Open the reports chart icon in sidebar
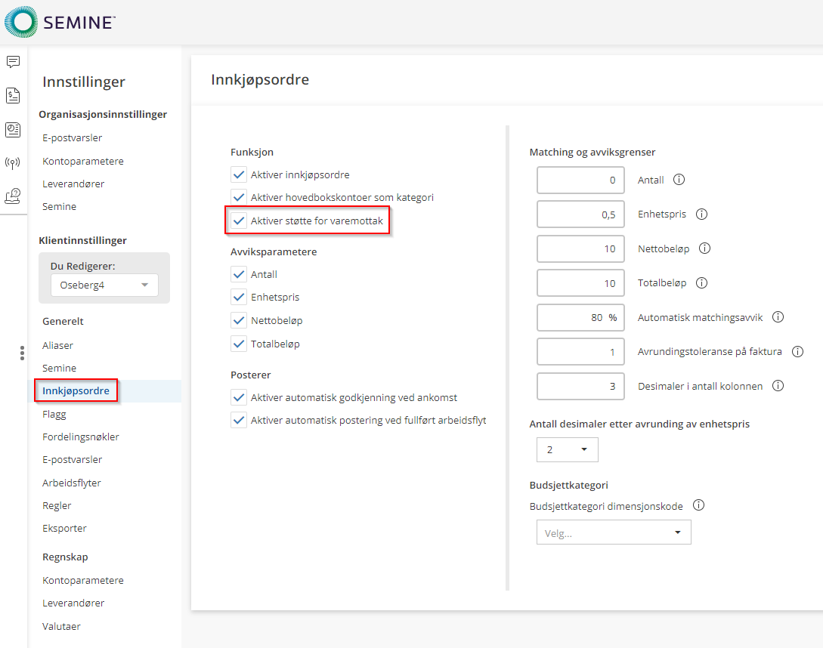This screenshot has height=648, width=823. coord(13,129)
